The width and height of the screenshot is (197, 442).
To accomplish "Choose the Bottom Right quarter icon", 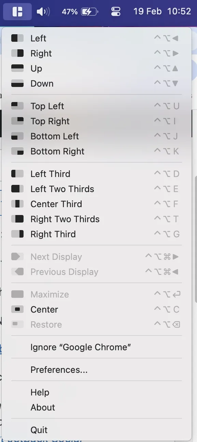I will [x=17, y=151].
